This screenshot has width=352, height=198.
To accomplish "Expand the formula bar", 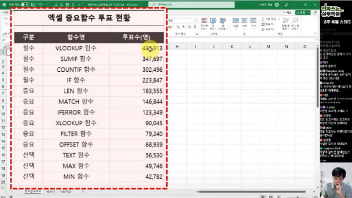I will point(316,40).
